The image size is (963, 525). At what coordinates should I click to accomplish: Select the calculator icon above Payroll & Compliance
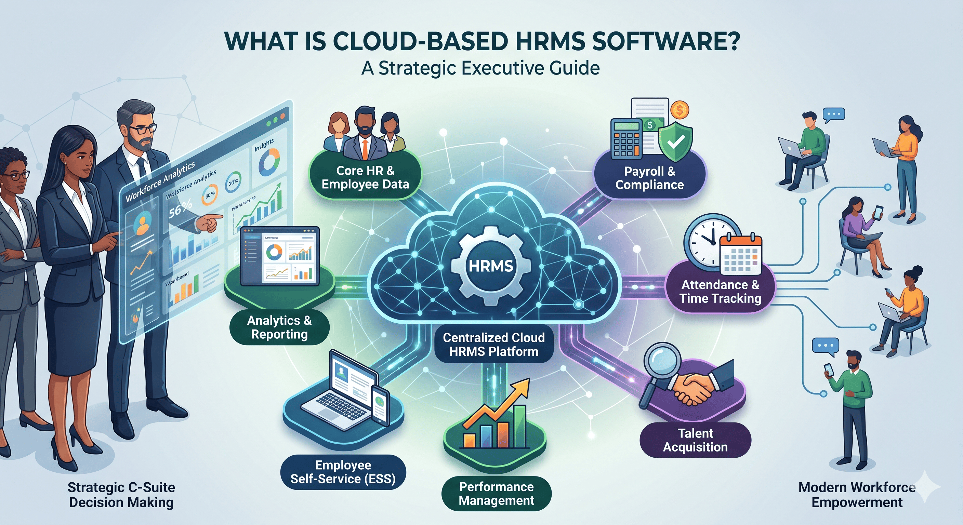pyautogui.click(x=627, y=139)
